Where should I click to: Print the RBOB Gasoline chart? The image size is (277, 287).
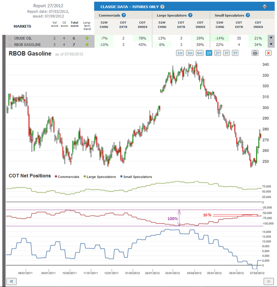pos(255,53)
